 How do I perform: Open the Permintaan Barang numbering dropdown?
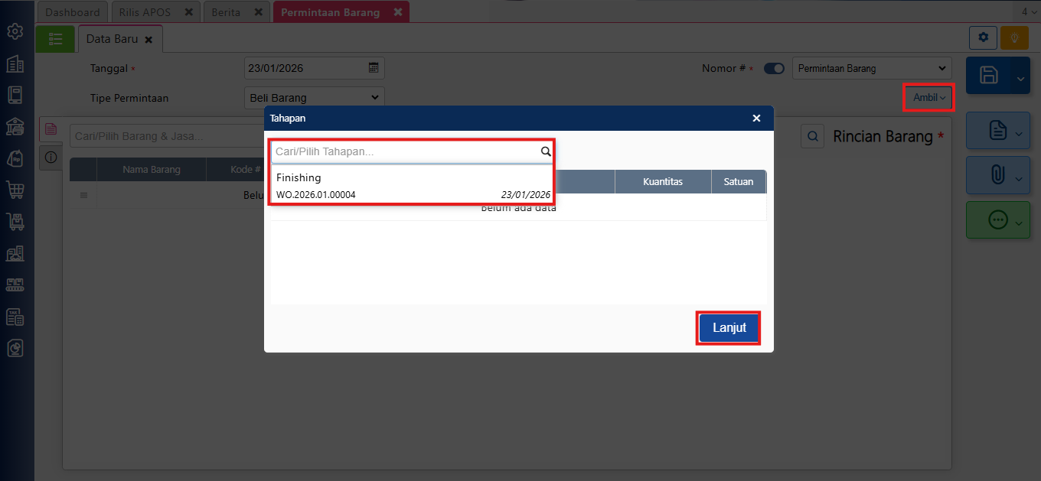click(871, 69)
